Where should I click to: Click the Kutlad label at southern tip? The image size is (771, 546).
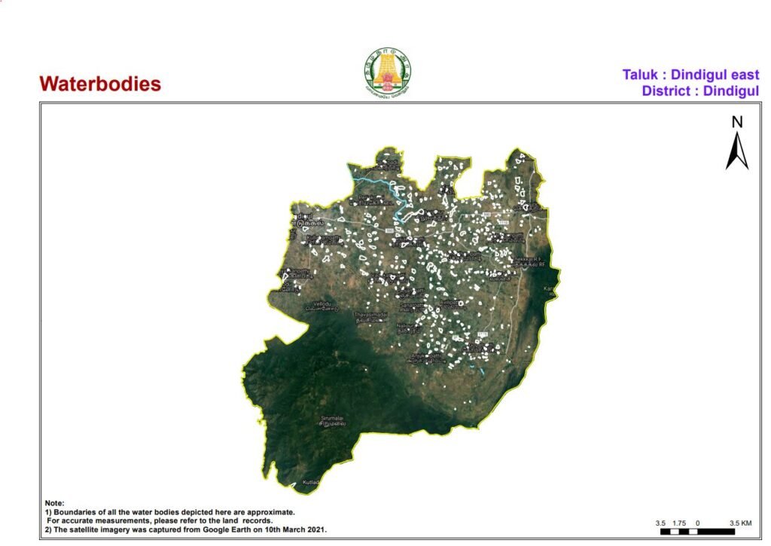(x=311, y=481)
